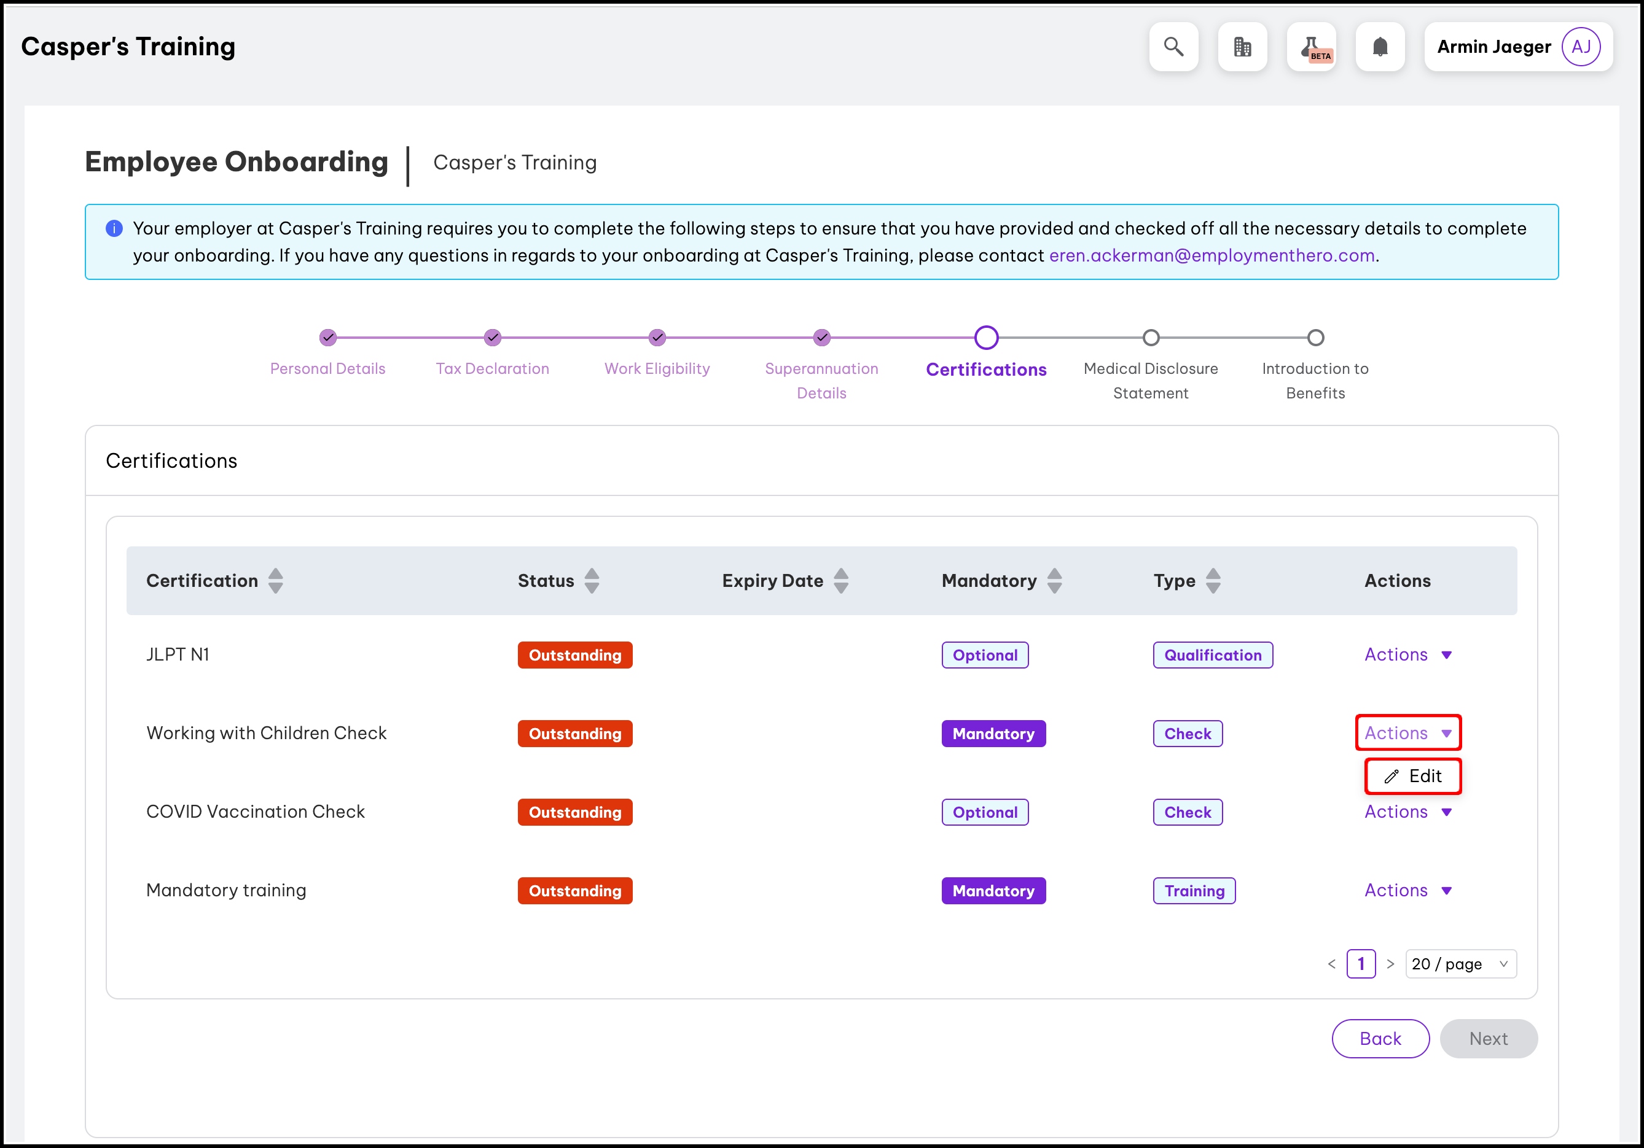Click the AJ avatar circle
Viewport: 1644px width, 1148px height.
point(1580,47)
